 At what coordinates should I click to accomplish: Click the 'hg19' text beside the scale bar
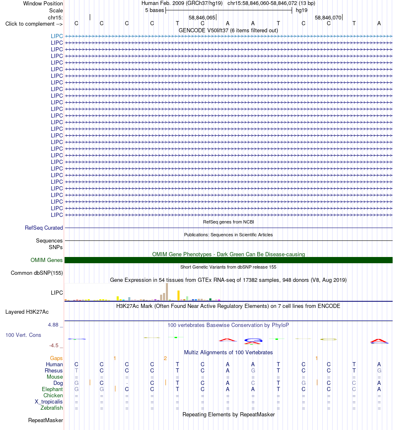(x=302, y=10)
